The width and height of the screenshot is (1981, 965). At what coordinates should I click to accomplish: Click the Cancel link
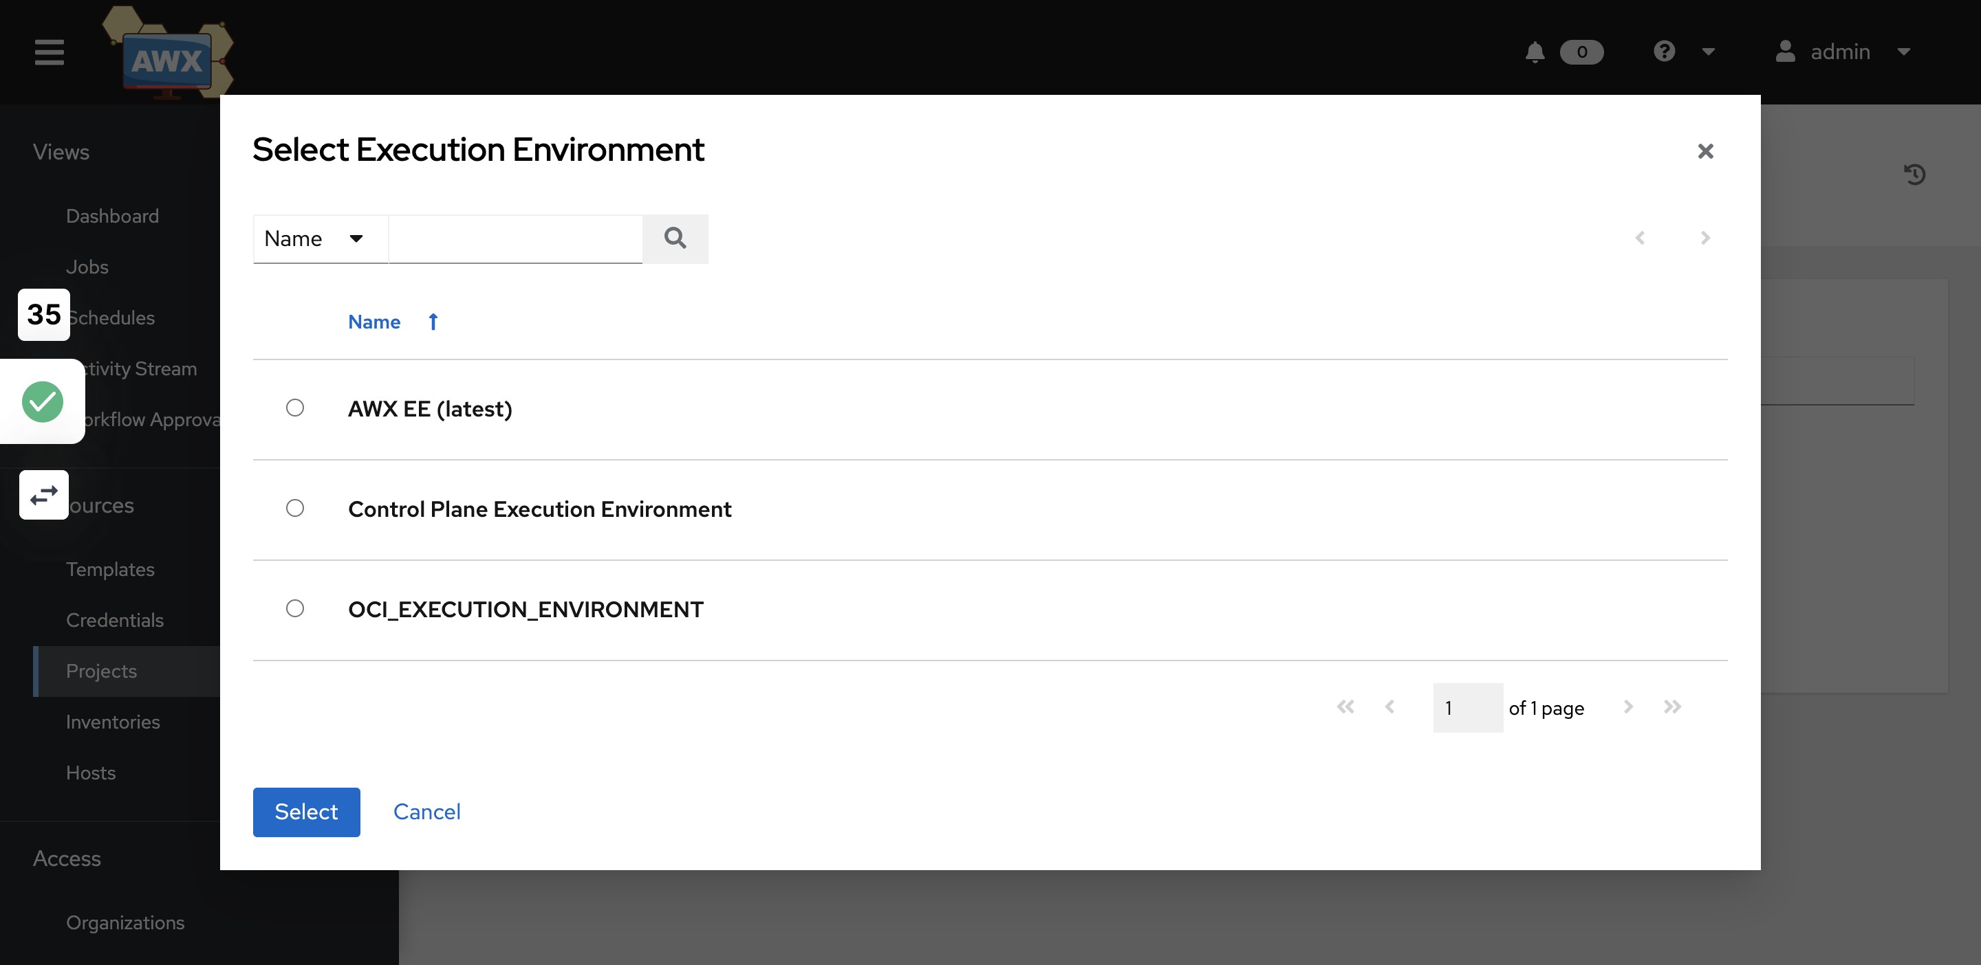426,811
